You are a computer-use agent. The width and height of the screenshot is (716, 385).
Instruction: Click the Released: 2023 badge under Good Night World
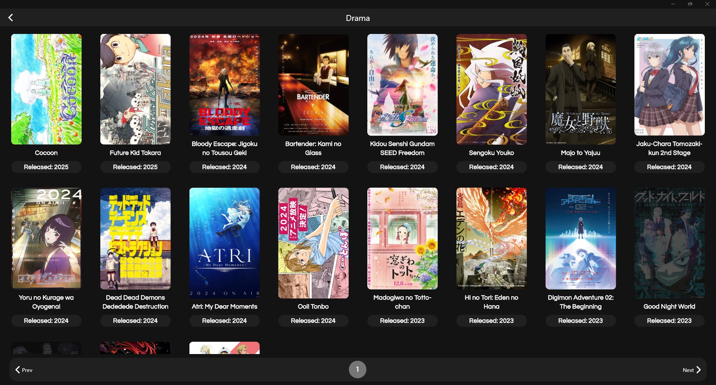(x=669, y=320)
